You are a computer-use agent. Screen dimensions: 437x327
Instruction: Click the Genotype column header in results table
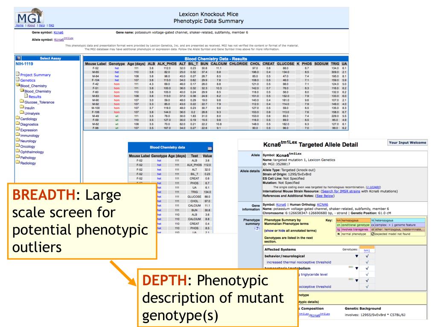(117, 64)
